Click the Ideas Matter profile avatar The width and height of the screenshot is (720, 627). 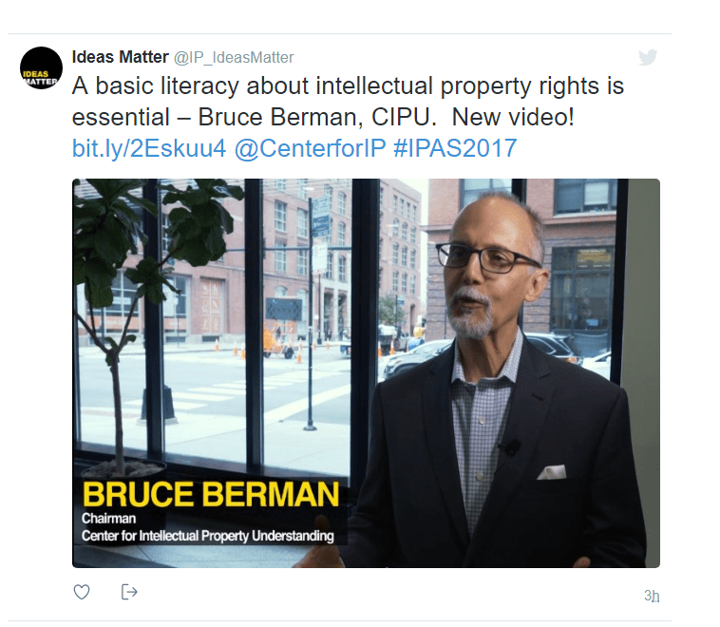point(42,68)
